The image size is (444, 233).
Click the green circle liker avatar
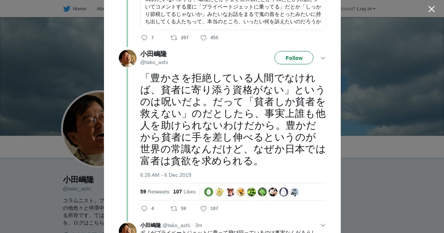pos(209,192)
